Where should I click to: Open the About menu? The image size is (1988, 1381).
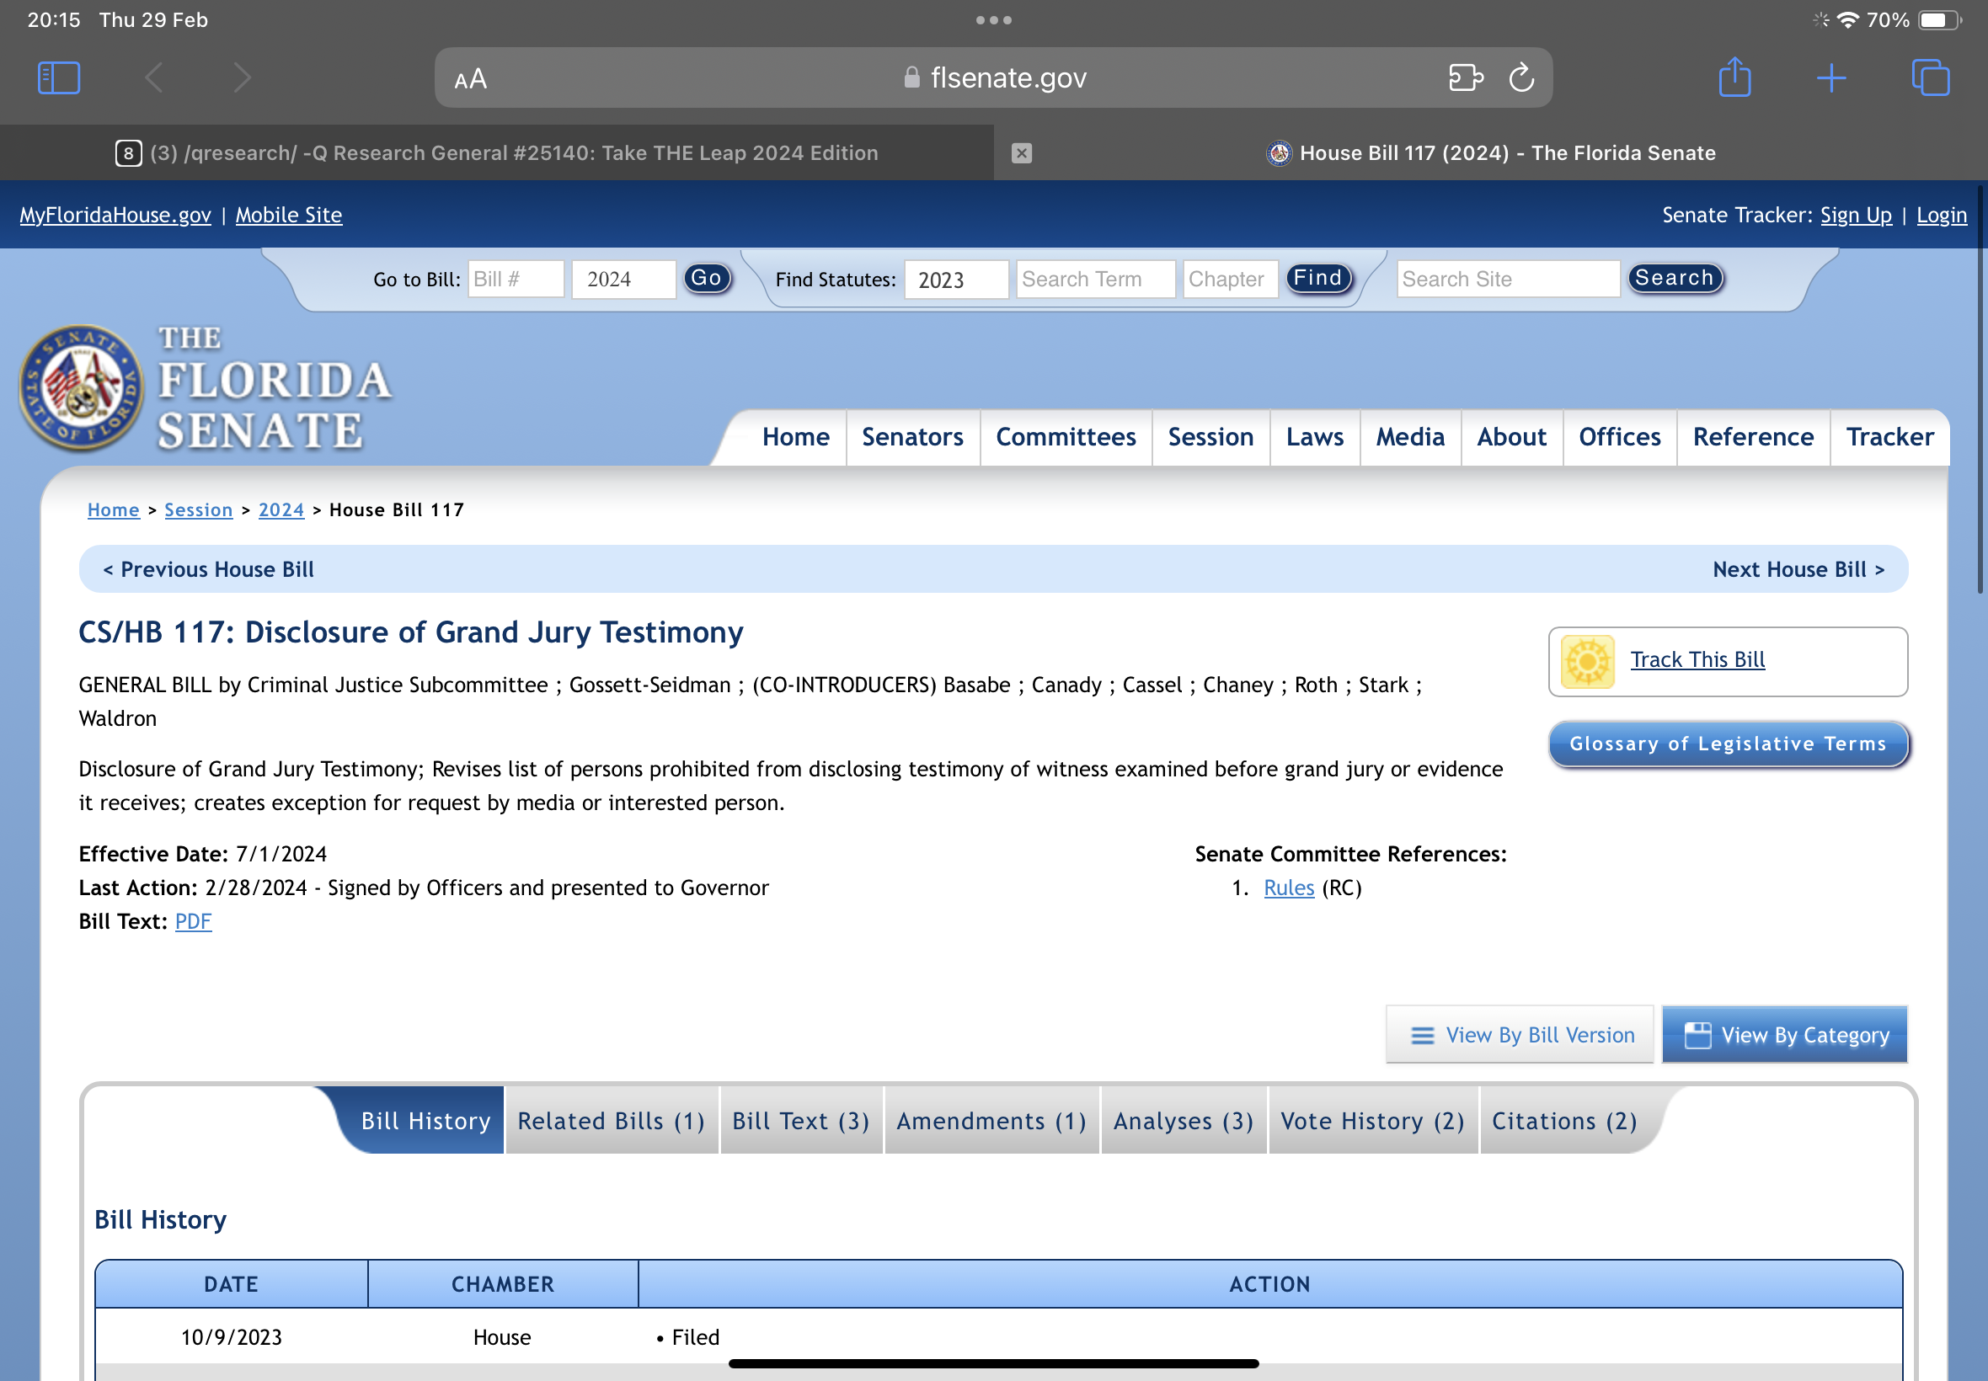point(1511,438)
